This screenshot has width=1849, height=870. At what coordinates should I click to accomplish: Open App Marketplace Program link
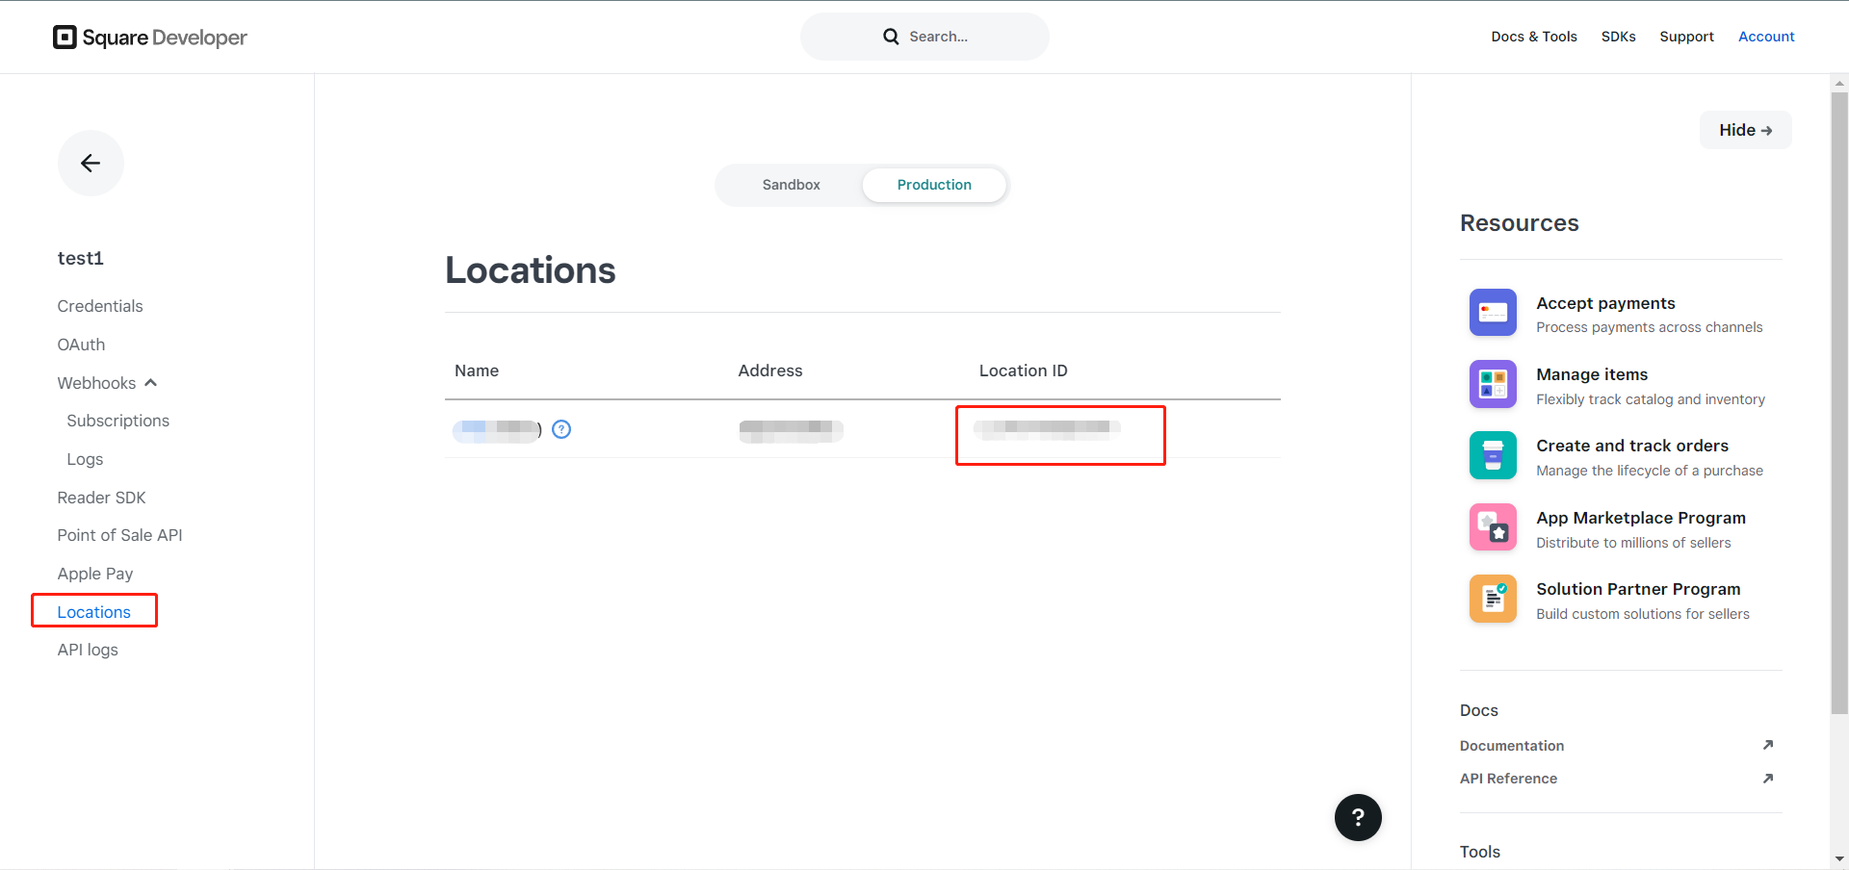(x=1641, y=518)
